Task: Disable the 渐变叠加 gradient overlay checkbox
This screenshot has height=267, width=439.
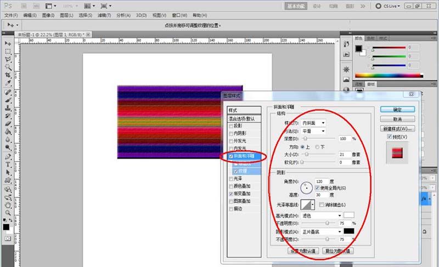Action: pyautogui.click(x=231, y=194)
